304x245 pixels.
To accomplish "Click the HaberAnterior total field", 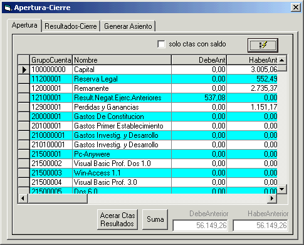I will 260,226.
